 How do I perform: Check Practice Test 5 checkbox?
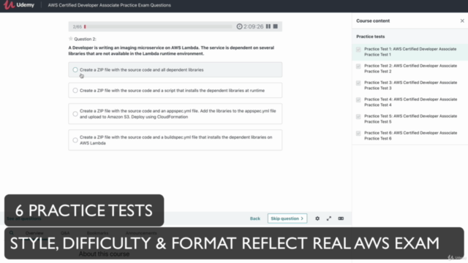[358, 116]
